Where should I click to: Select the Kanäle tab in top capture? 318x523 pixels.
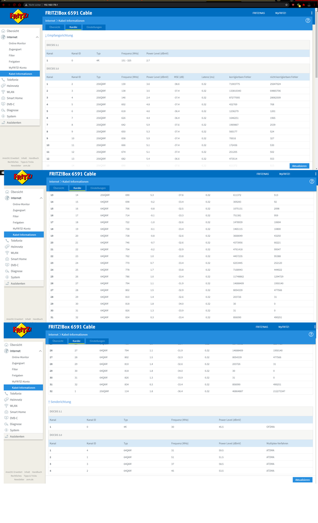(x=73, y=27)
